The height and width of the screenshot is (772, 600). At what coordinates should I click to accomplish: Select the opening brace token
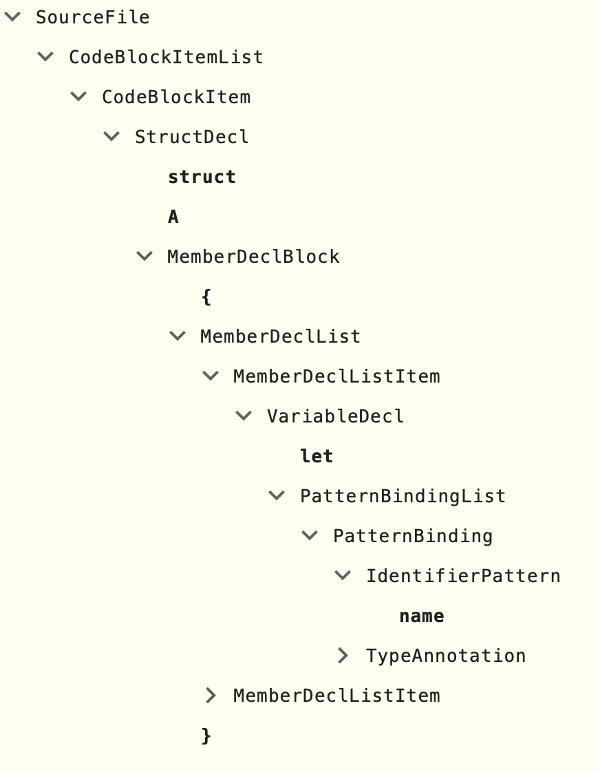[x=205, y=296]
